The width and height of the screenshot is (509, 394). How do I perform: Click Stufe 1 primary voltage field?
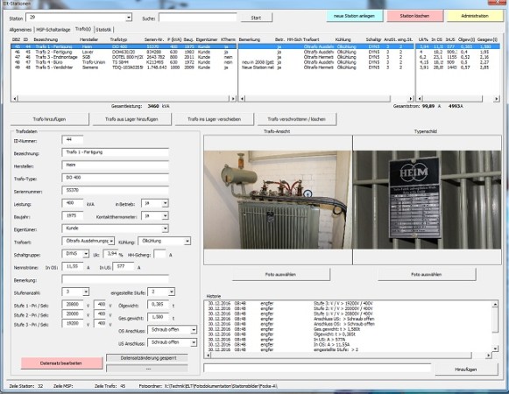click(73, 305)
